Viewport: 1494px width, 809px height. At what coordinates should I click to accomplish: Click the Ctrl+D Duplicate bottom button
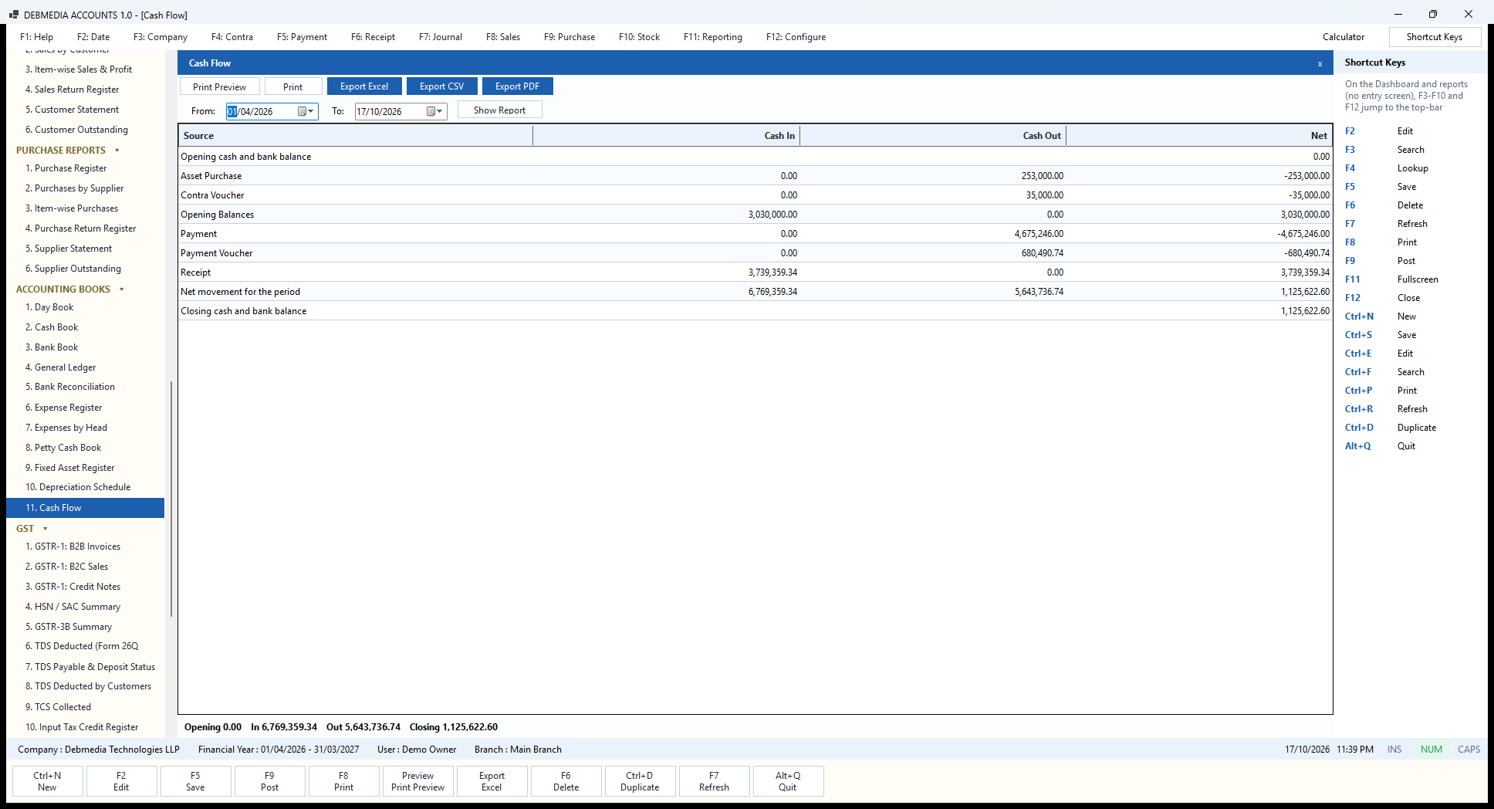click(x=640, y=781)
